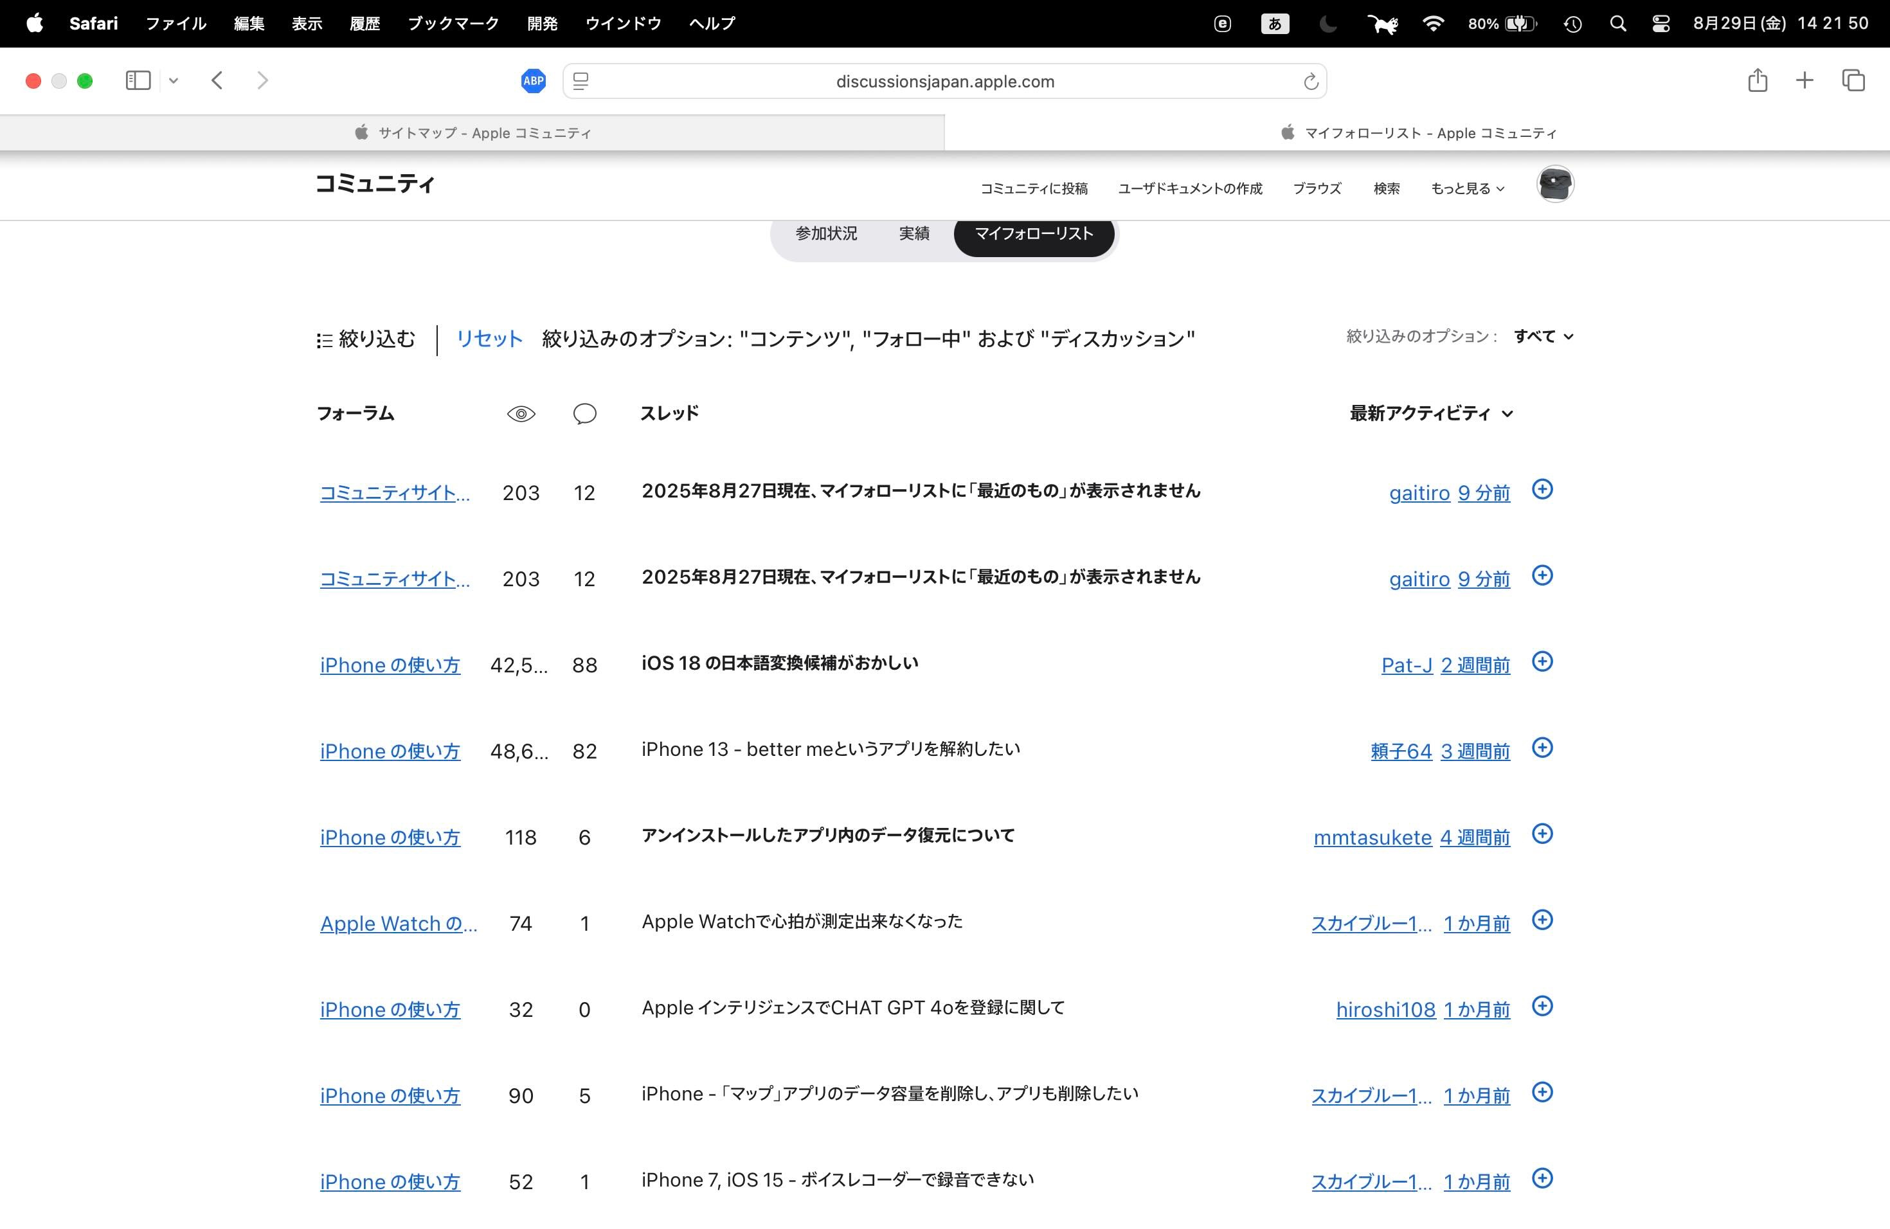
Task: Show tab overview icon
Action: tap(1853, 81)
